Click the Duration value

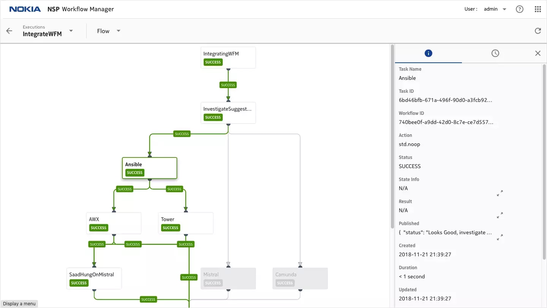pyautogui.click(x=412, y=276)
